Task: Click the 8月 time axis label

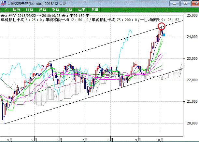Action: point(110,140)
